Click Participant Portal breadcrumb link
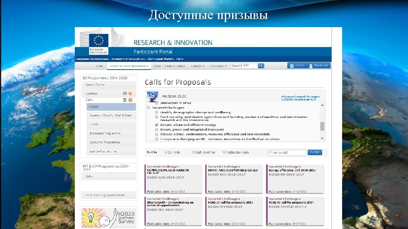 click(160, 59)
